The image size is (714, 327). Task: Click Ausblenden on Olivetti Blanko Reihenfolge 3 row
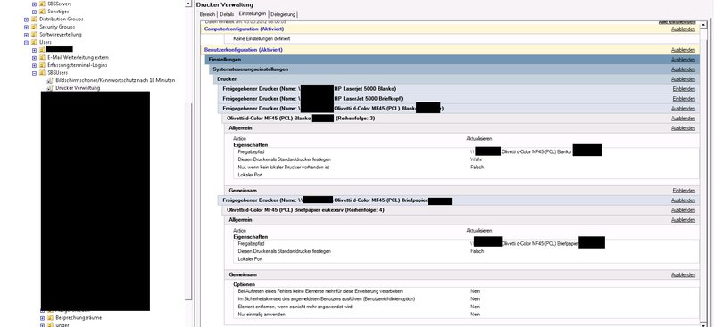tap(683, 119)
